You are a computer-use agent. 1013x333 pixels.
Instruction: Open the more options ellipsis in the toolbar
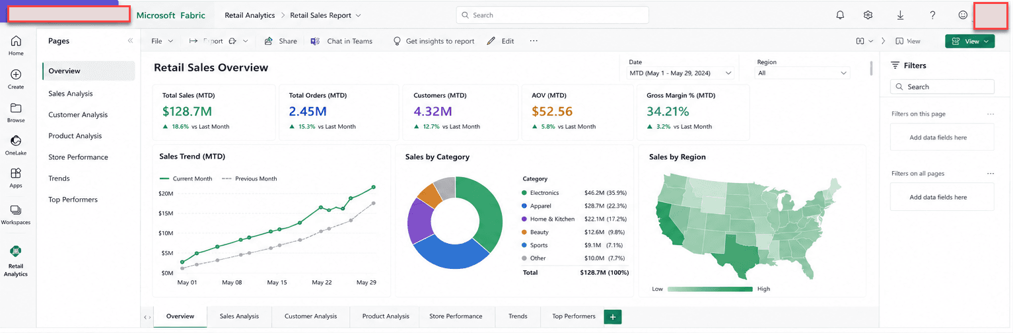tap(534, 41)
